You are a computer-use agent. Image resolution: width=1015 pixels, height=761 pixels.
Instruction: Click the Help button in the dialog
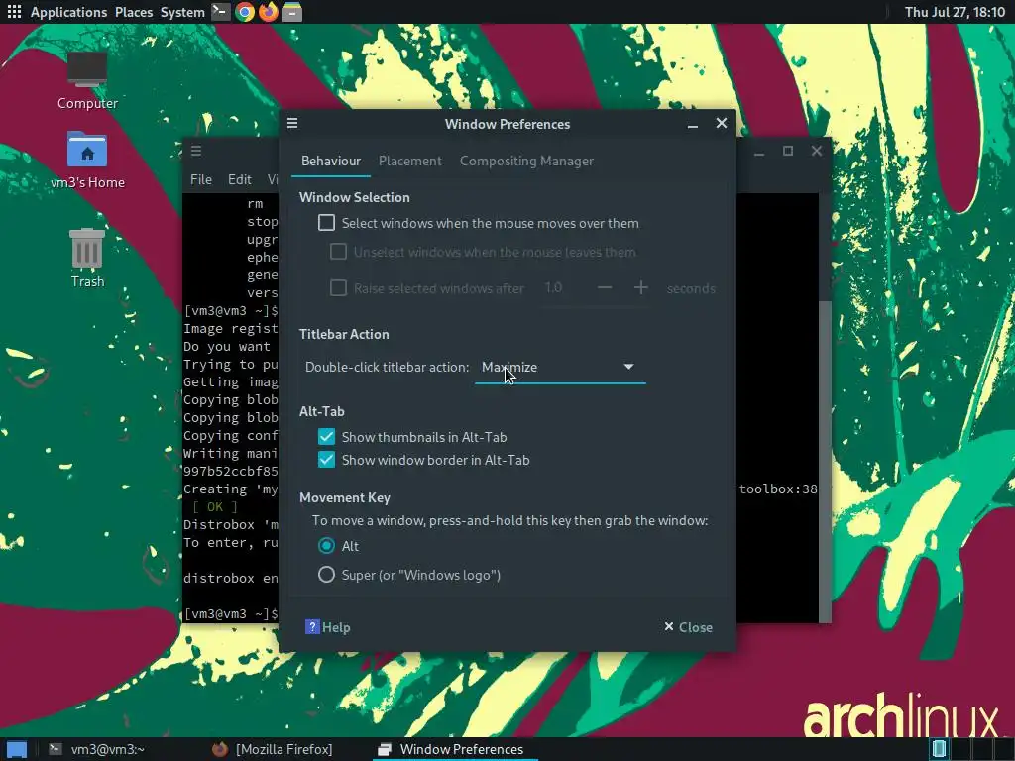click(327, 627)
